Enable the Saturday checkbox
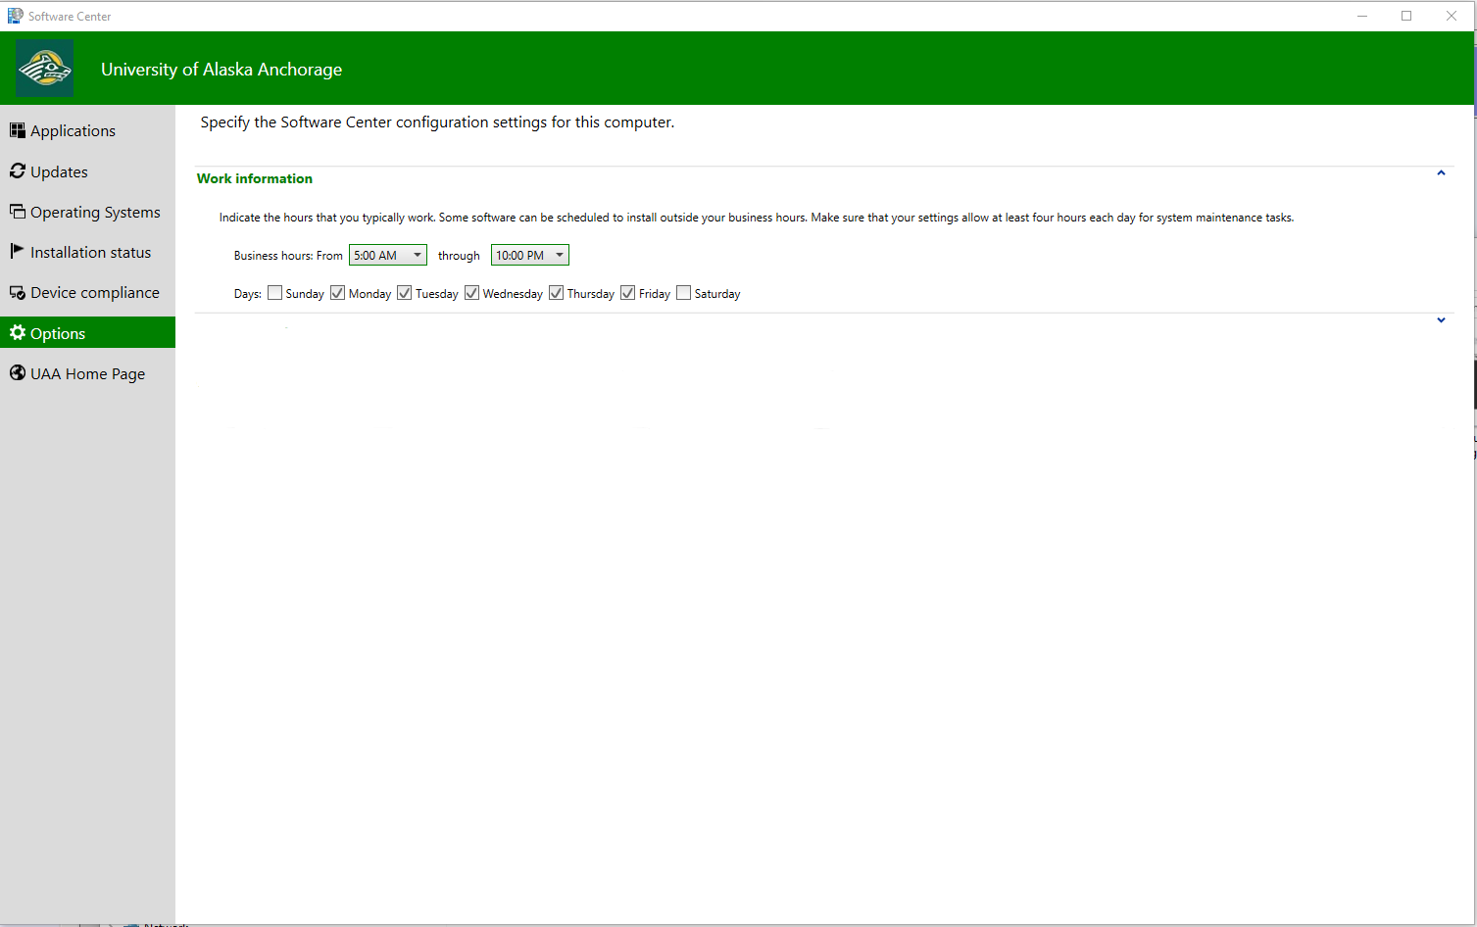1477x927 pixels. 684,293
